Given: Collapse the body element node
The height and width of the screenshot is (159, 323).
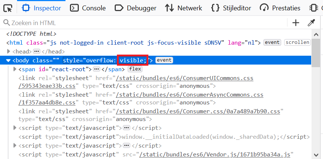Looking at the screenshot, I should click(9, 60).
